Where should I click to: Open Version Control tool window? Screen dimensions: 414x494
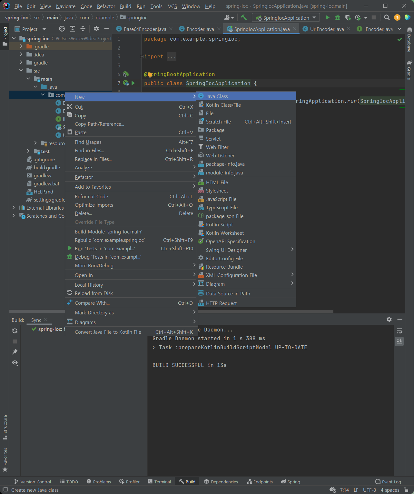coord(33,482)
